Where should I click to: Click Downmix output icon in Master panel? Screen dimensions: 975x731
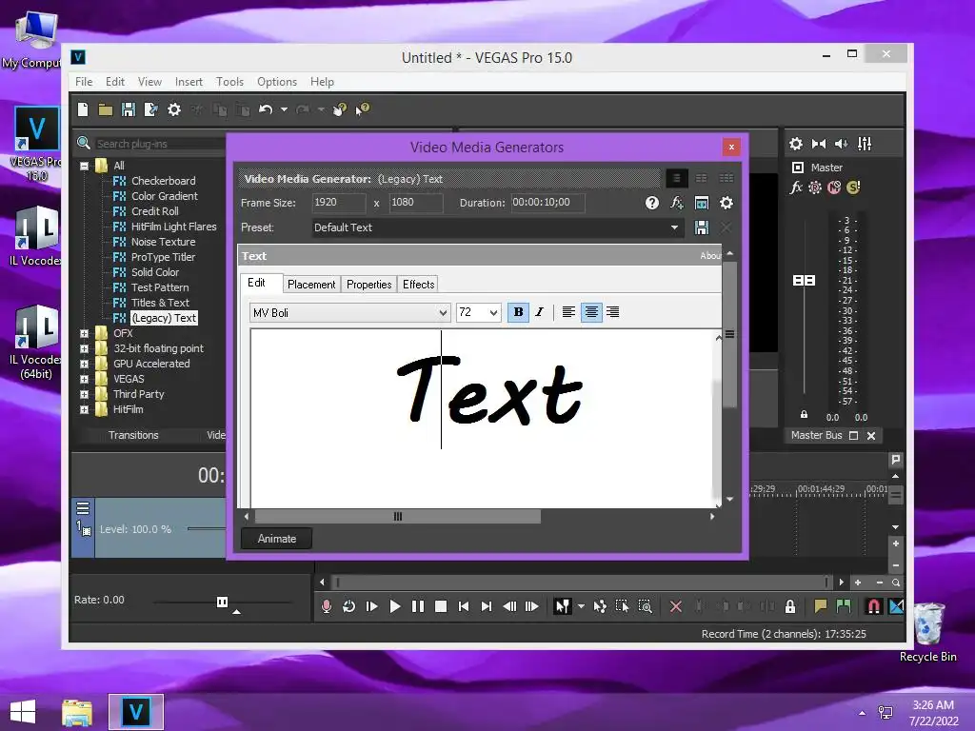819,144
